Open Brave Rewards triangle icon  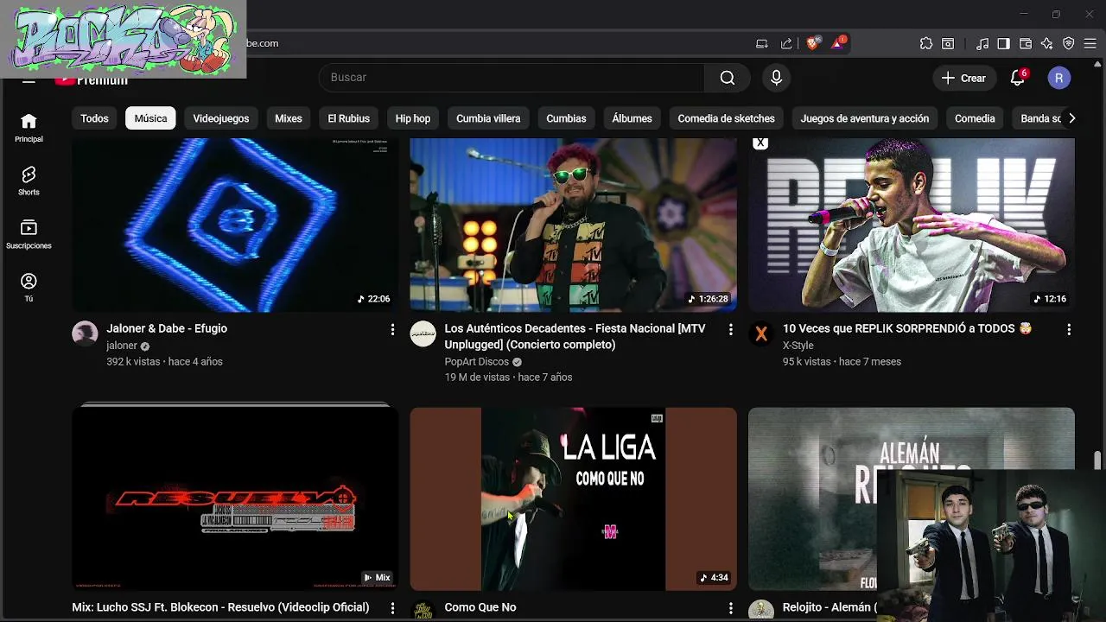pos(838,43)
